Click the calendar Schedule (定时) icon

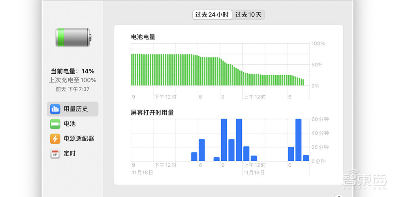[55, 154]
